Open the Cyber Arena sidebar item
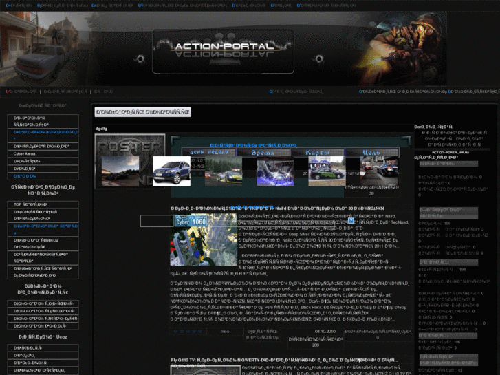The height and width of the screenshot is (375, 500). [43, 154]
